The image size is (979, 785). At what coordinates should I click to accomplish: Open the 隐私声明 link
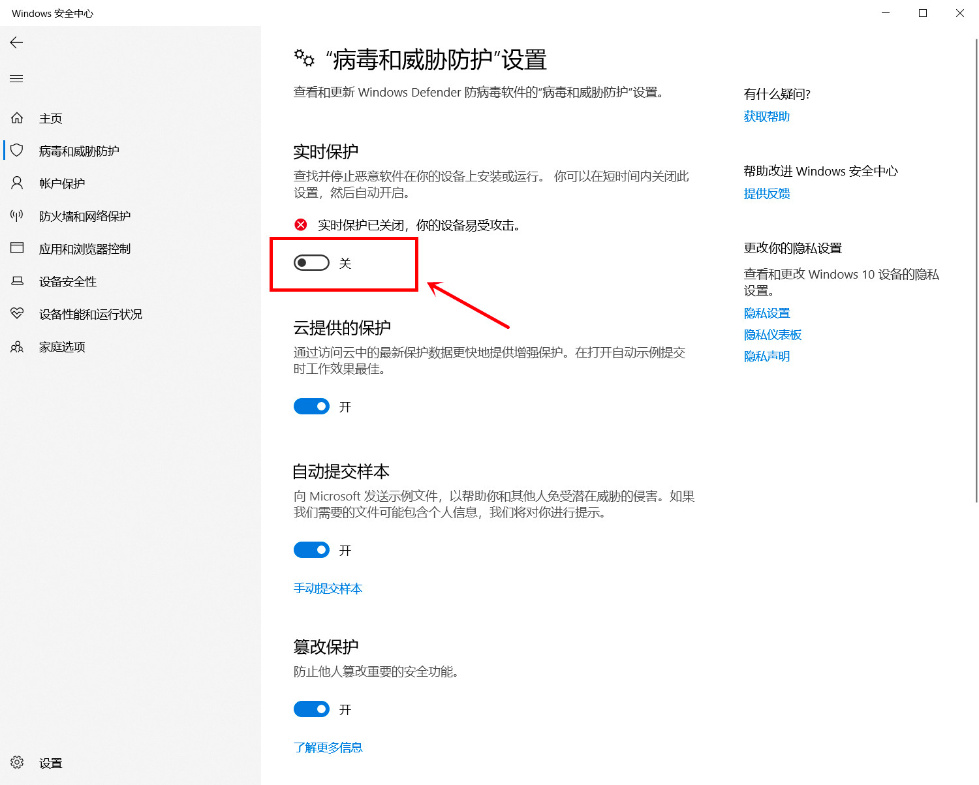pos(767,356)
